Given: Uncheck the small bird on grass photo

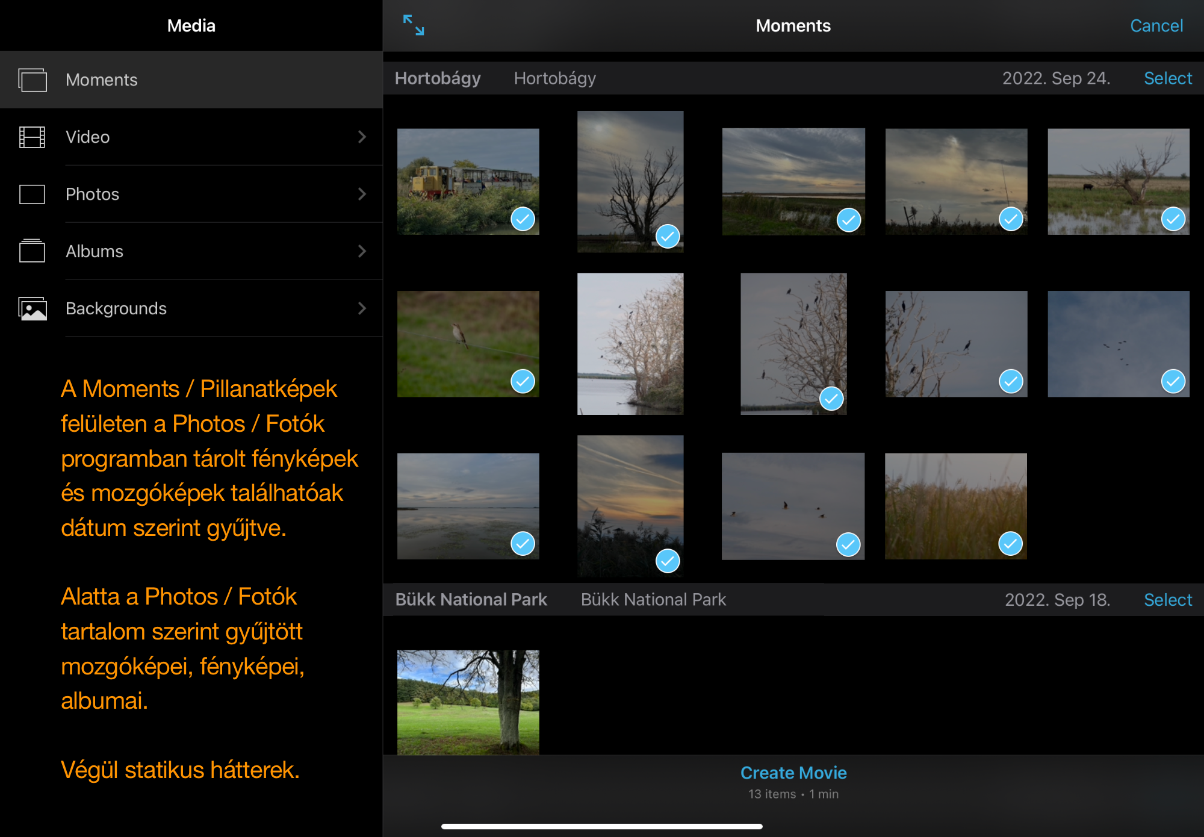Looking at the screenshot, I should pos(523,381).
